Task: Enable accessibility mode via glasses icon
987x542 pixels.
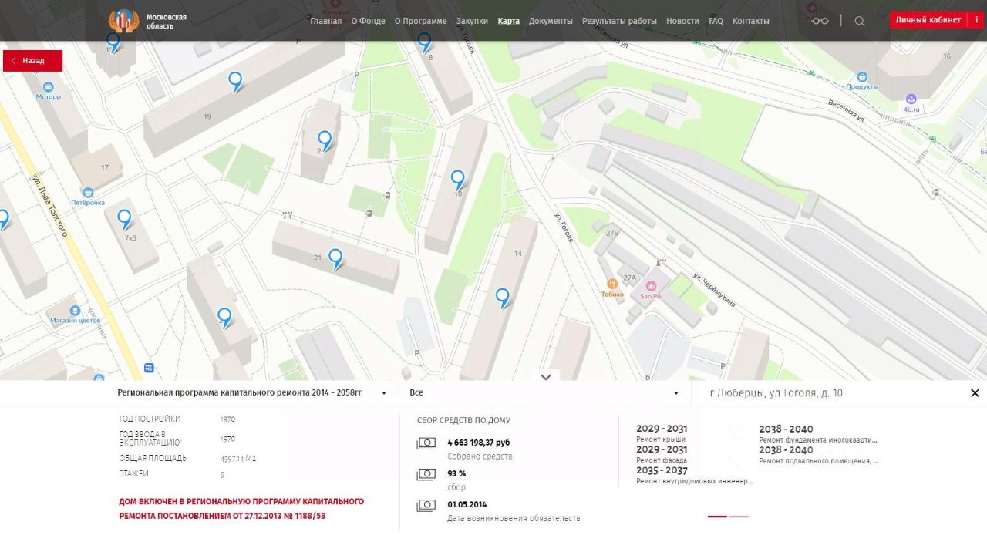Action: [820, 21]
